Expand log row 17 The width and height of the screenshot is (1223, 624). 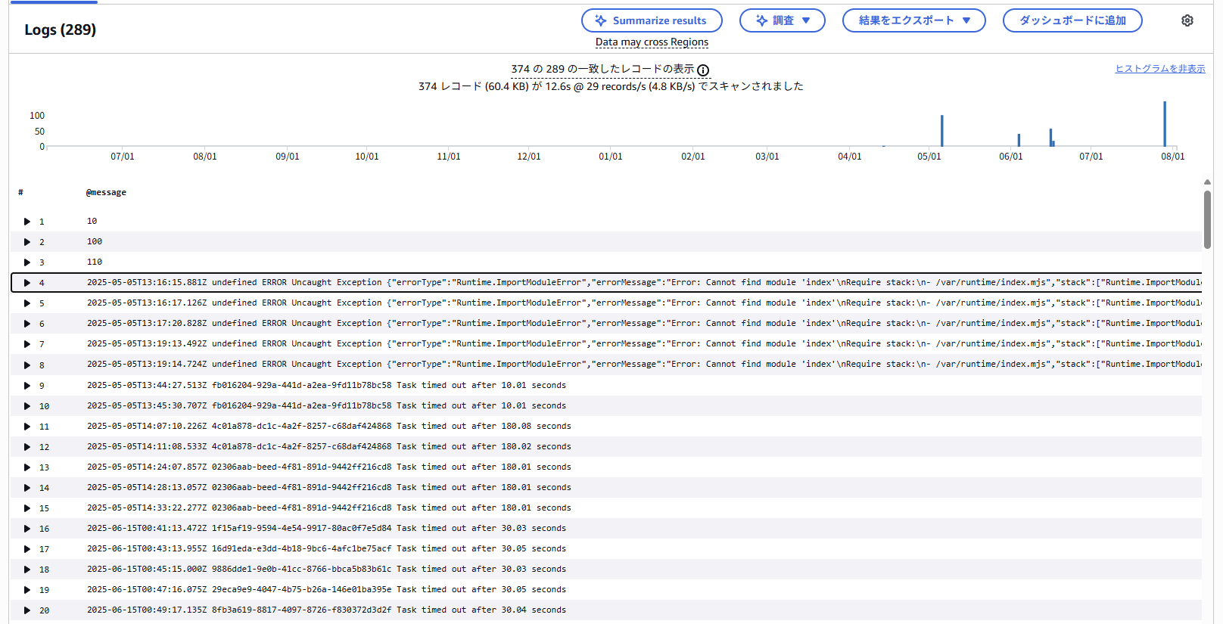(x=27, y=549)
